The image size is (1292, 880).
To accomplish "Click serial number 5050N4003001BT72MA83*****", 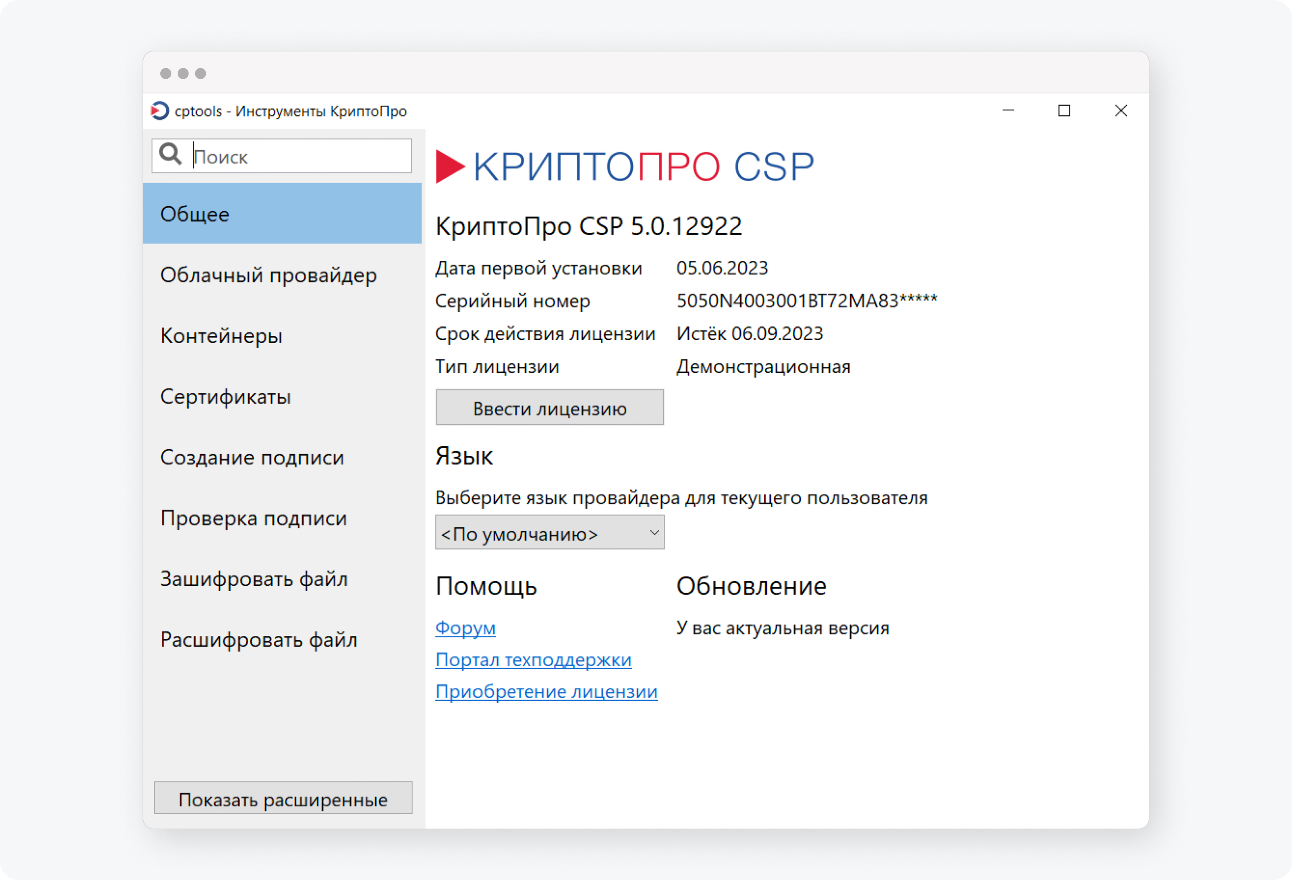I will 807,301.
